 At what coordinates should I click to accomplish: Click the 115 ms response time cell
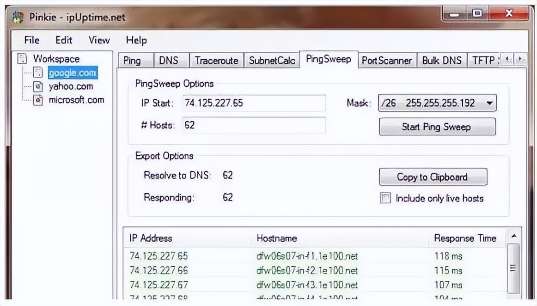448,270
